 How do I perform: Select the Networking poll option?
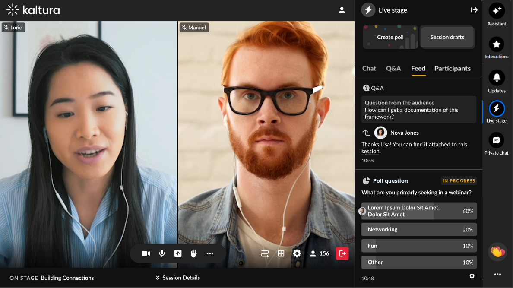coord(419,229)
